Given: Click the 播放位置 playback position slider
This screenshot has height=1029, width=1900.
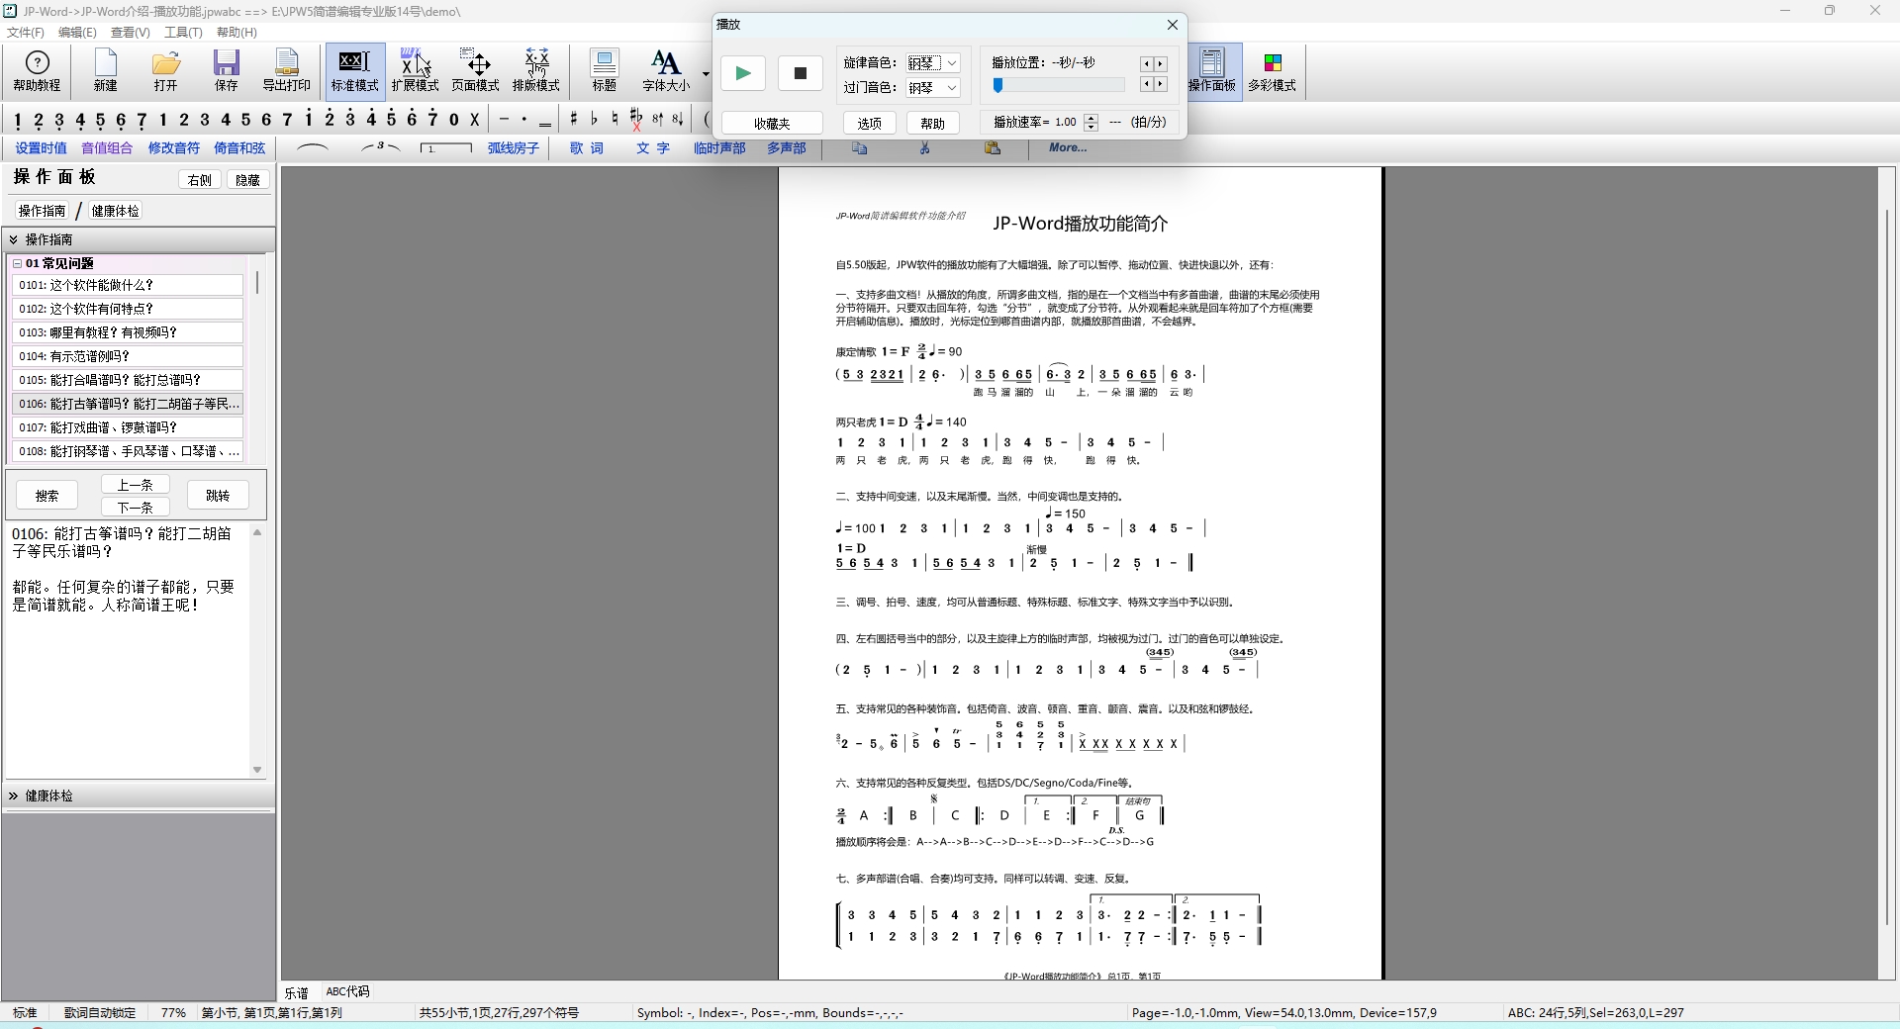Looking at the screenshot, I should point(1059,86).
